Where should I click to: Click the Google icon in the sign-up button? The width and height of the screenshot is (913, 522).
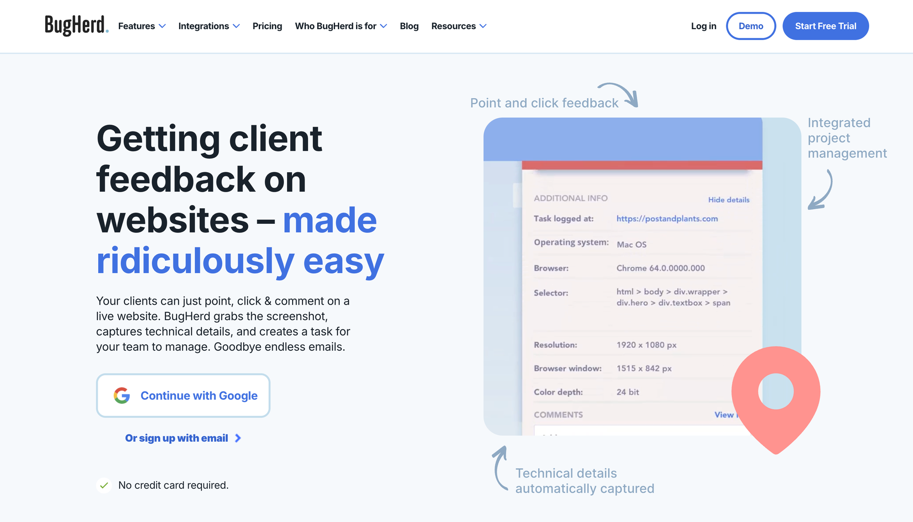tap(121, 395)
